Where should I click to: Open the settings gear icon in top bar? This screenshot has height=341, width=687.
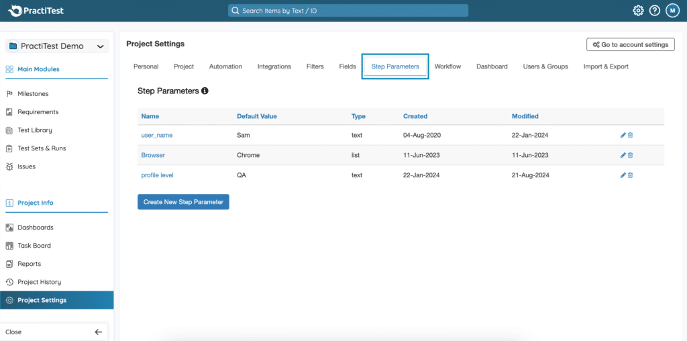pos(638,11)
